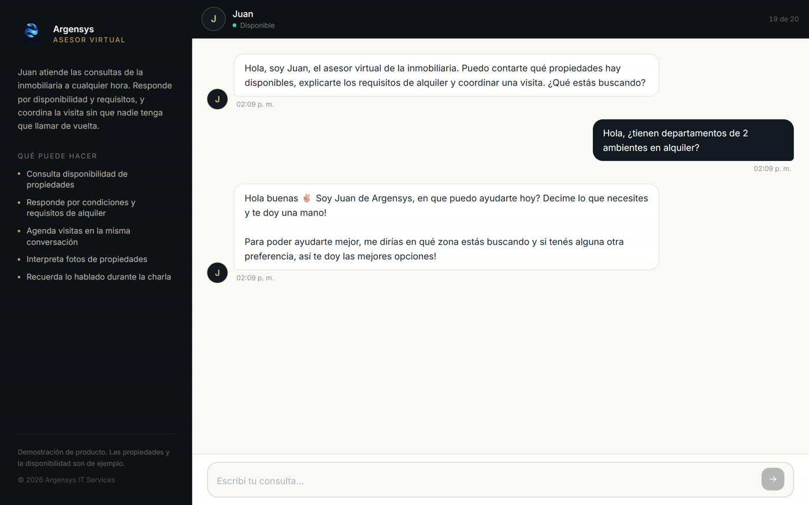Click the ASESOR VIRTUAL subtitle
Screen dimensions: 809x505
(x=89, y=40)
